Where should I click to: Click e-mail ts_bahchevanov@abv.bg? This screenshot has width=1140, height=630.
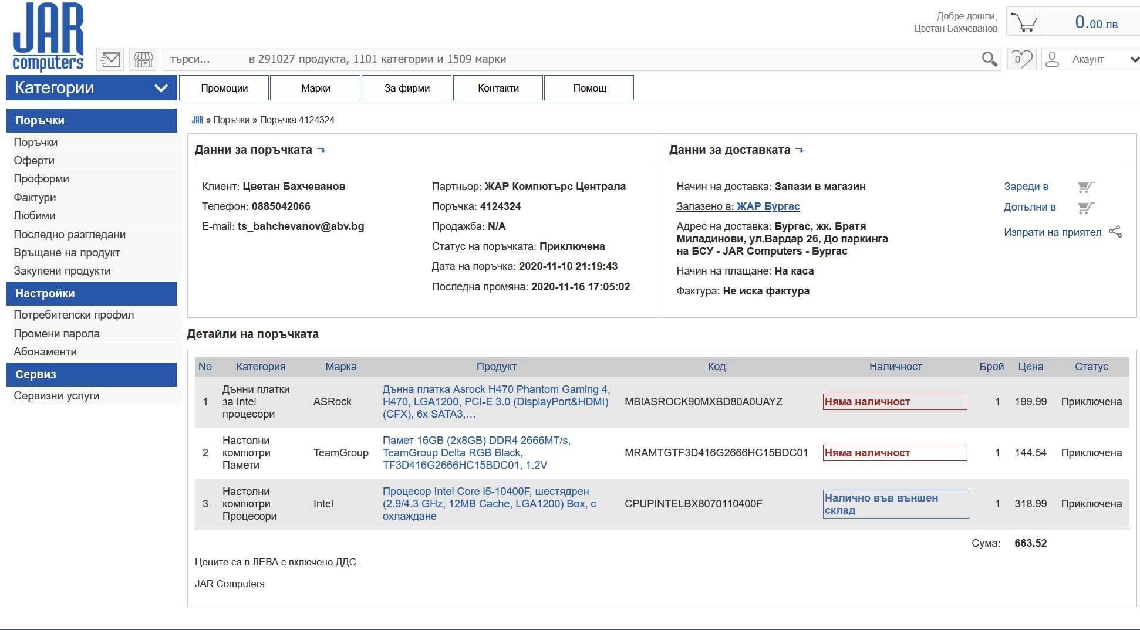301,226
